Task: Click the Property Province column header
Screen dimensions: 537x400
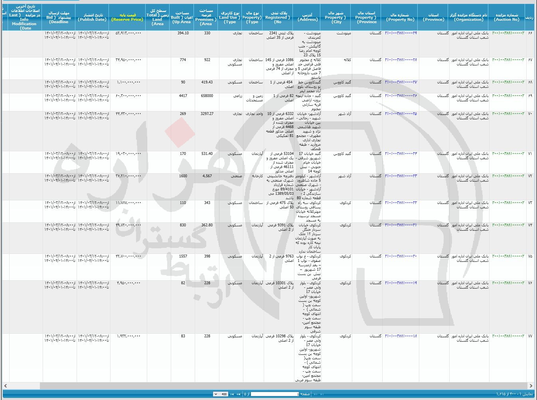Action: point(366,17)
